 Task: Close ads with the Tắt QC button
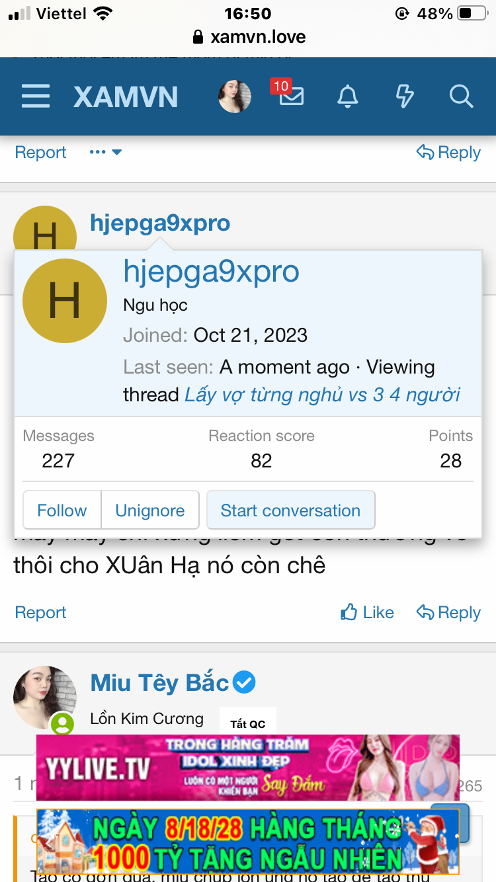point(248,723)
